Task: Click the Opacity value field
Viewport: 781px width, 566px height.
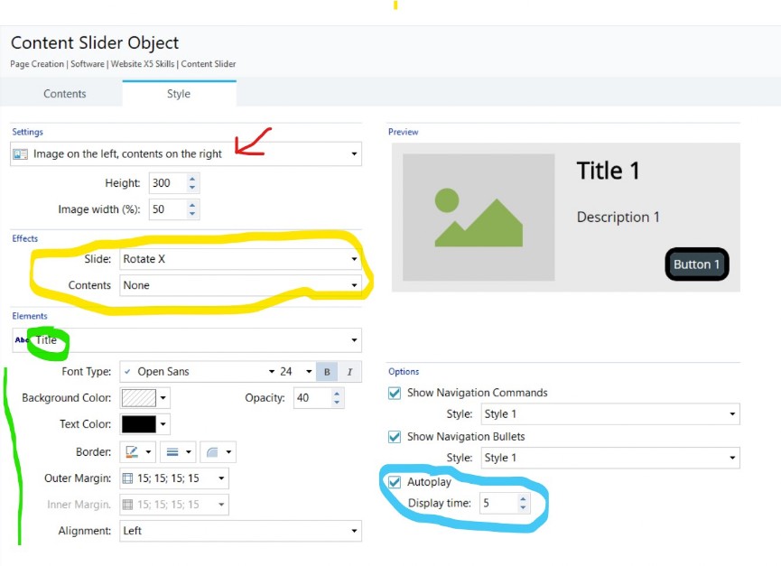Action: coord(312,398)
